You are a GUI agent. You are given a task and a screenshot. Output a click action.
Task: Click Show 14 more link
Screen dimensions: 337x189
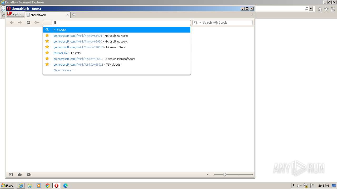click(x=64, y=70)
